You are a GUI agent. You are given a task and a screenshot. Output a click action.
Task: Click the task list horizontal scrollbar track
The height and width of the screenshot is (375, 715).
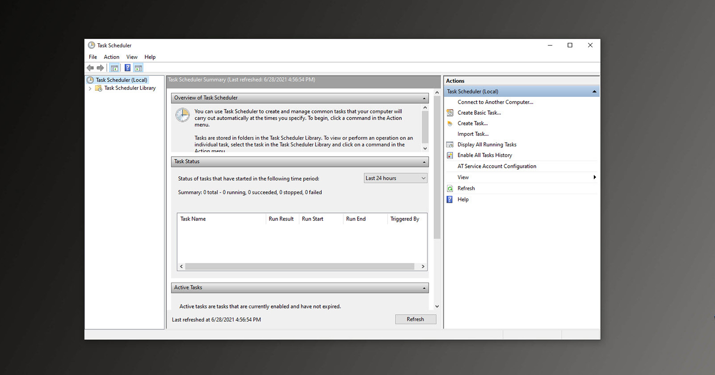pos(300,267)
